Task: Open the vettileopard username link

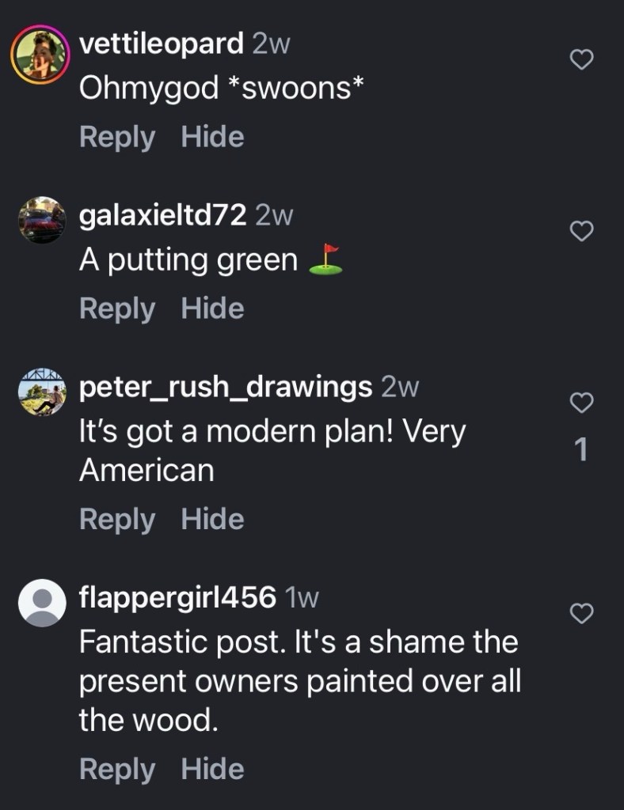Action: tap(162, 44)
